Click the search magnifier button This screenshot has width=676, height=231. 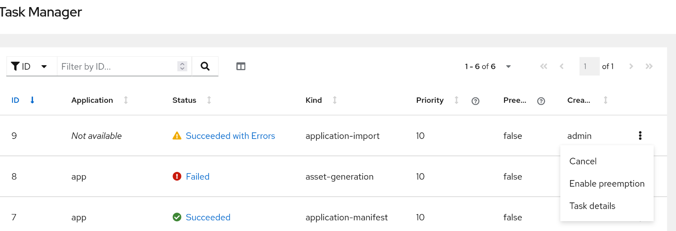click(x=205, y=66)
